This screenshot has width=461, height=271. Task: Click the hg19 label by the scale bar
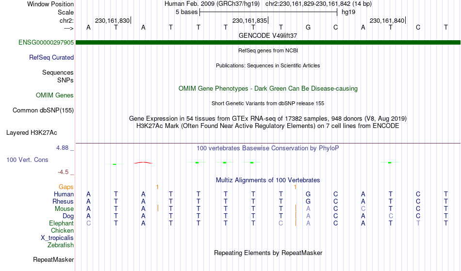(348, 12)
